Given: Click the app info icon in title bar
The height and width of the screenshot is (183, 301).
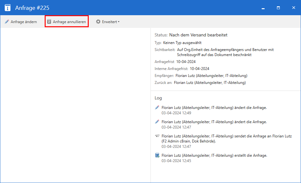Looking at the screenshot, I should click(8, 8).
